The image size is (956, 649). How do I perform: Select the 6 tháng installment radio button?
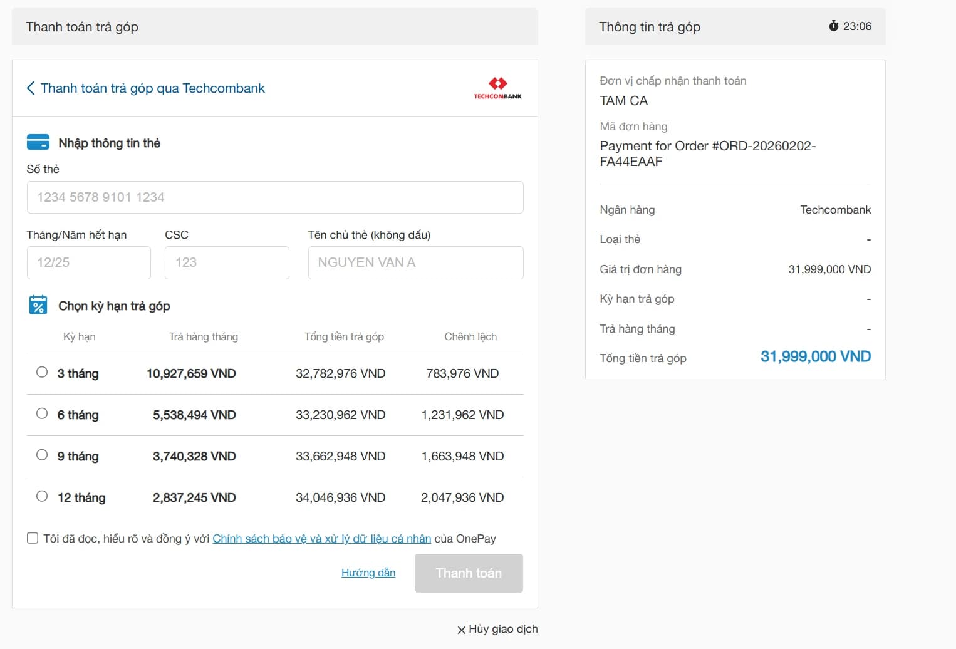[42, 413]
